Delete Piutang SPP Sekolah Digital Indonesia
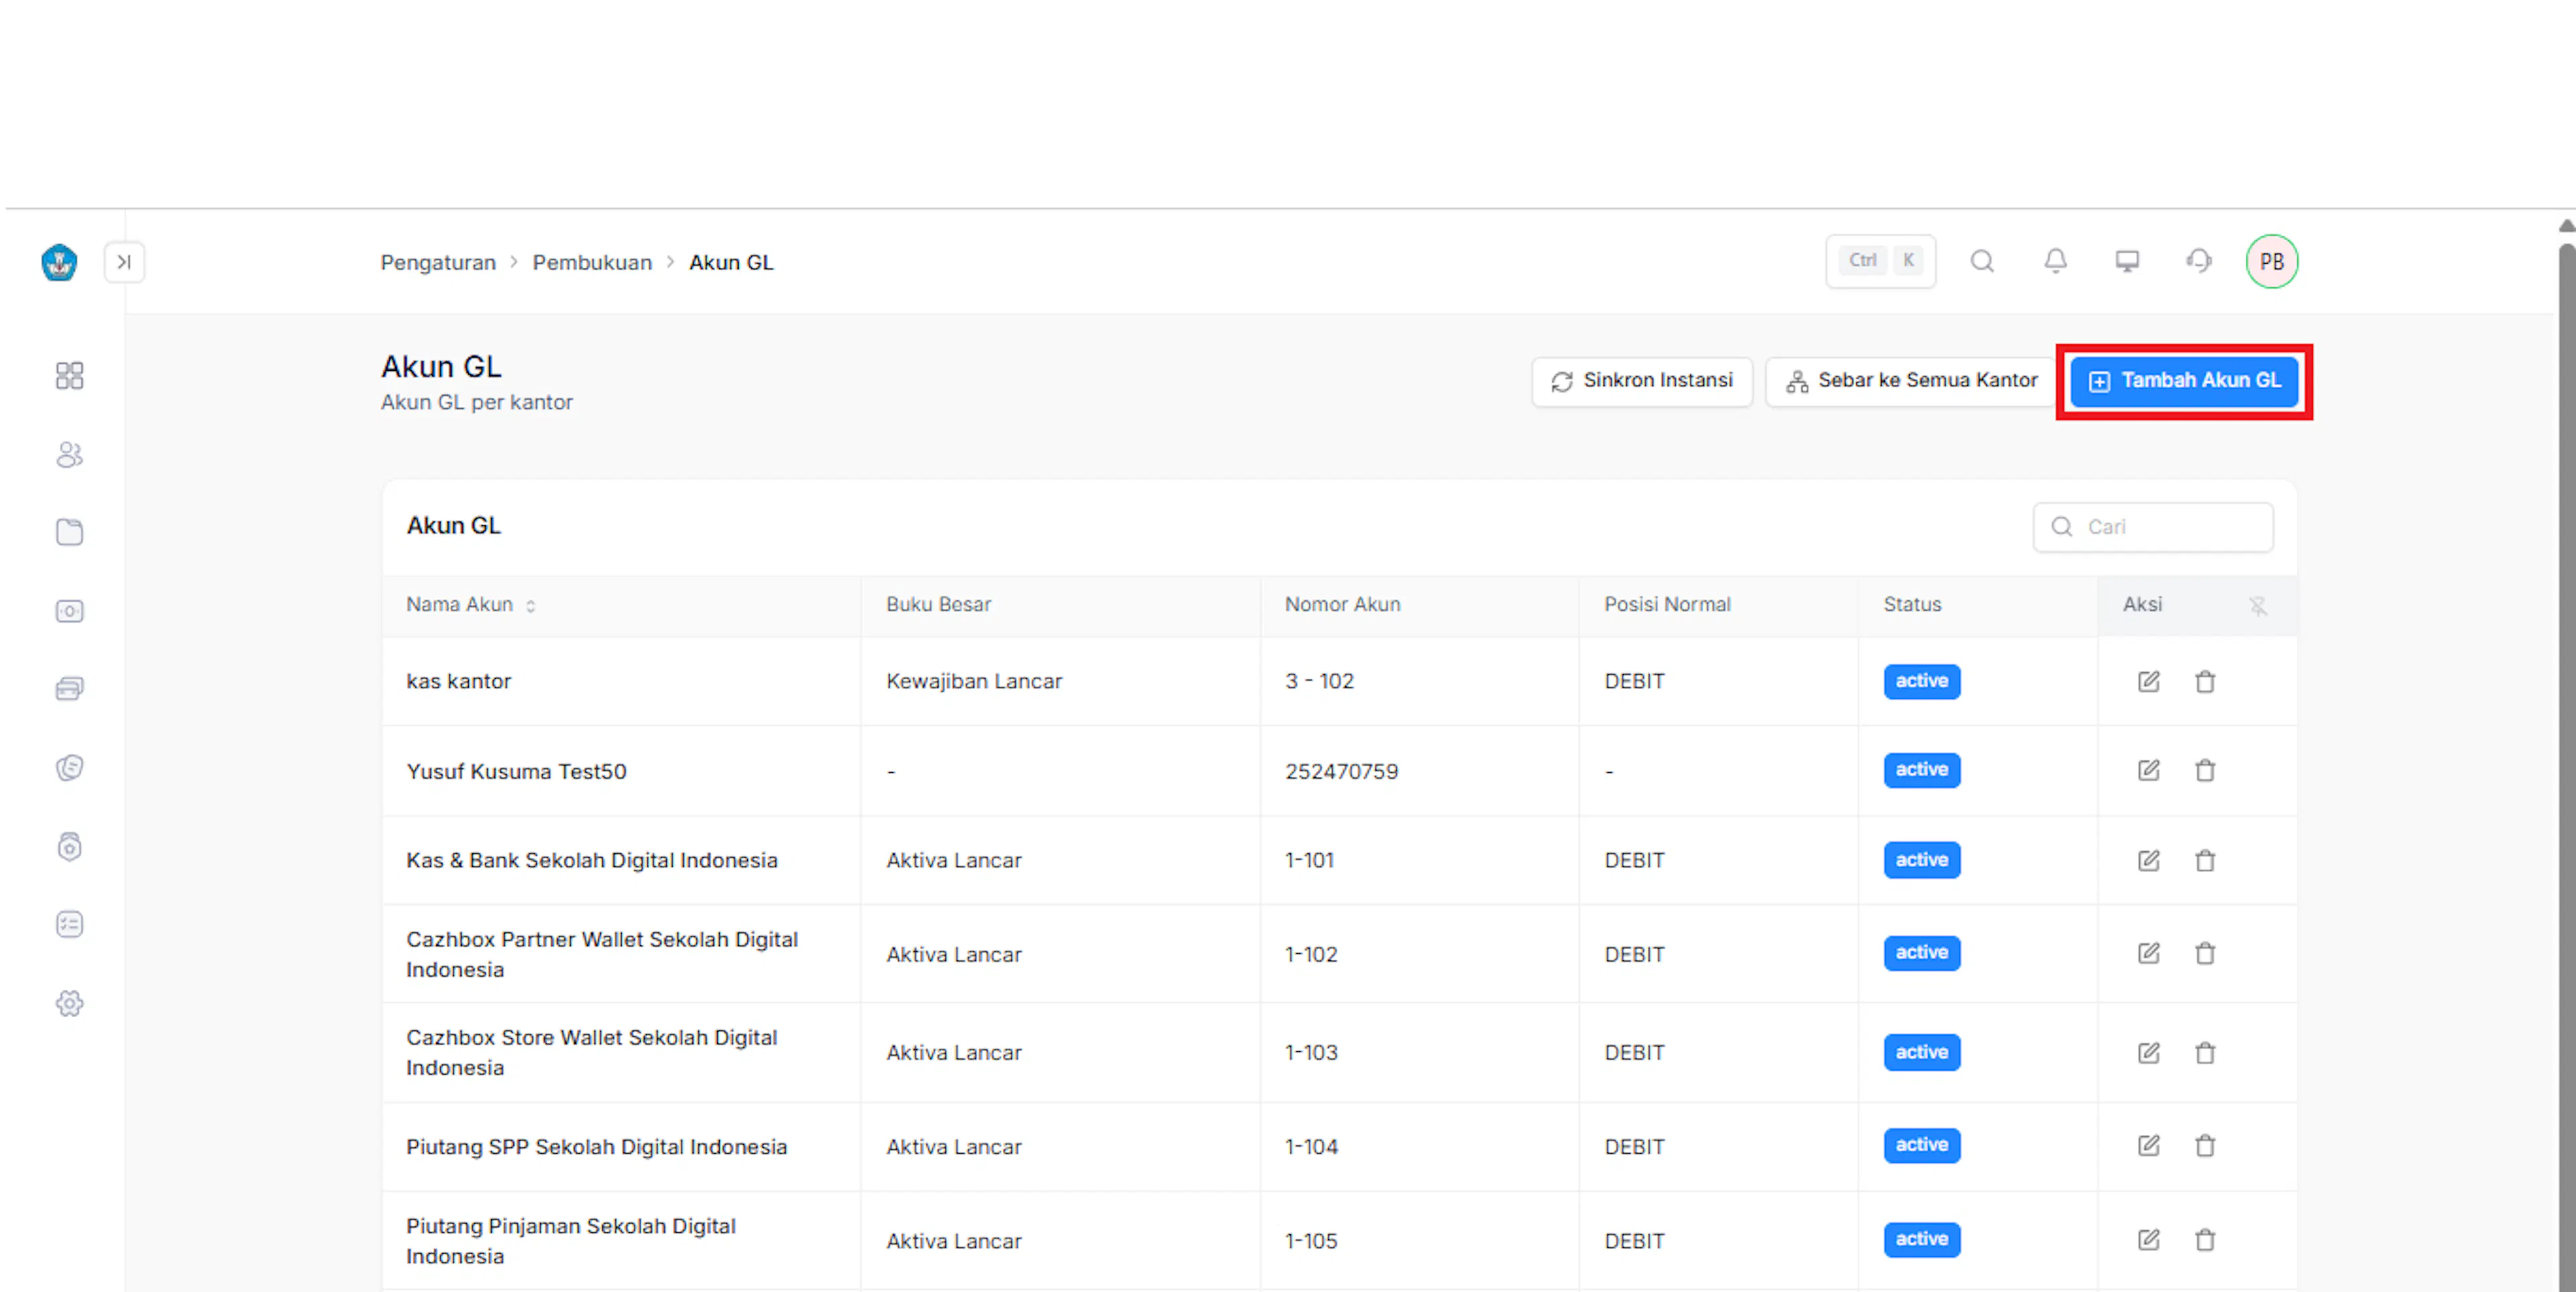The height and width of the screenshot is (1292, 2576). click(2205, 1145)
